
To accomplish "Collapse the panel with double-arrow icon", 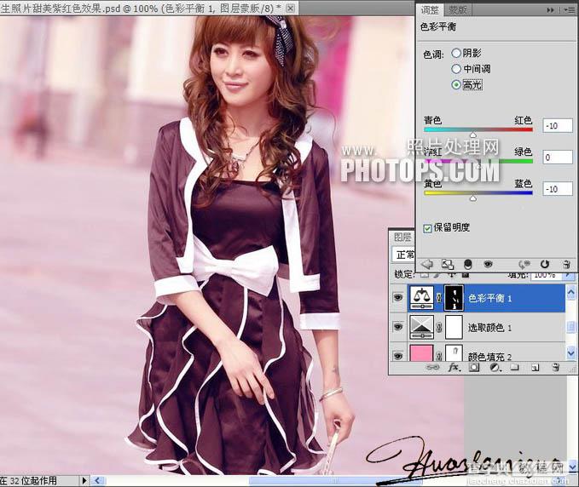I will pos(551,10).
